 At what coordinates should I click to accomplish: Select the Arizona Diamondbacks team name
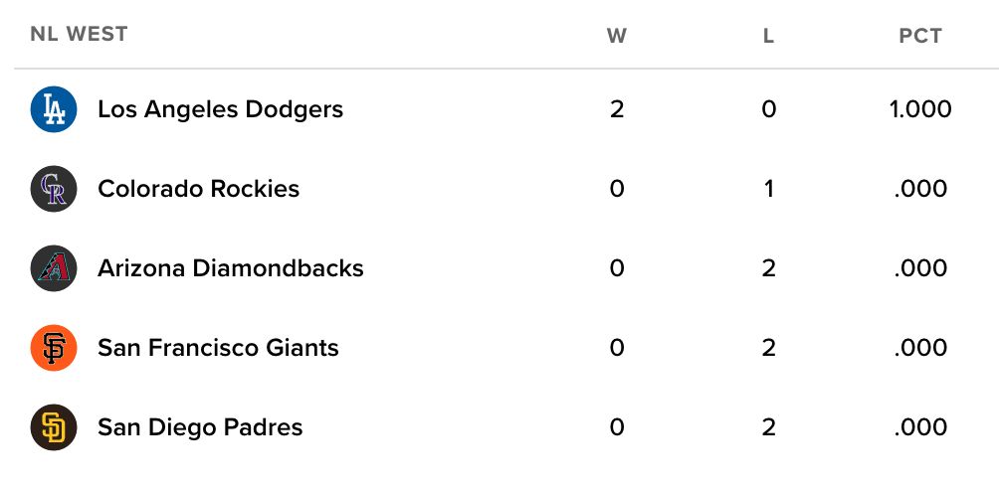[230, 268]
